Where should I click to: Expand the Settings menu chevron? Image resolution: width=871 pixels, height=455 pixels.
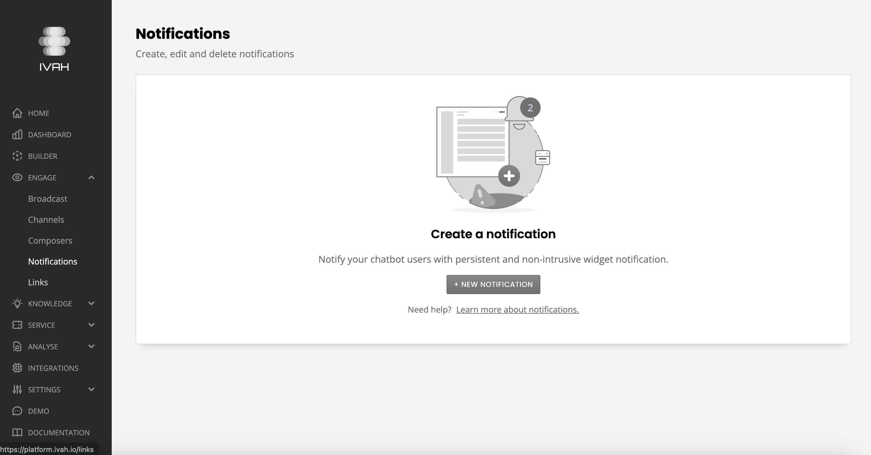(x=91, y=389)
